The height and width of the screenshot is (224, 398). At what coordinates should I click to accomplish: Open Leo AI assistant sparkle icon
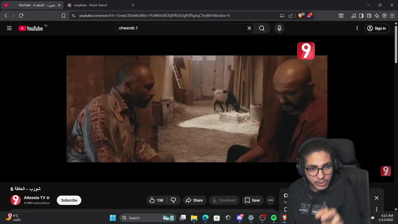377,16
